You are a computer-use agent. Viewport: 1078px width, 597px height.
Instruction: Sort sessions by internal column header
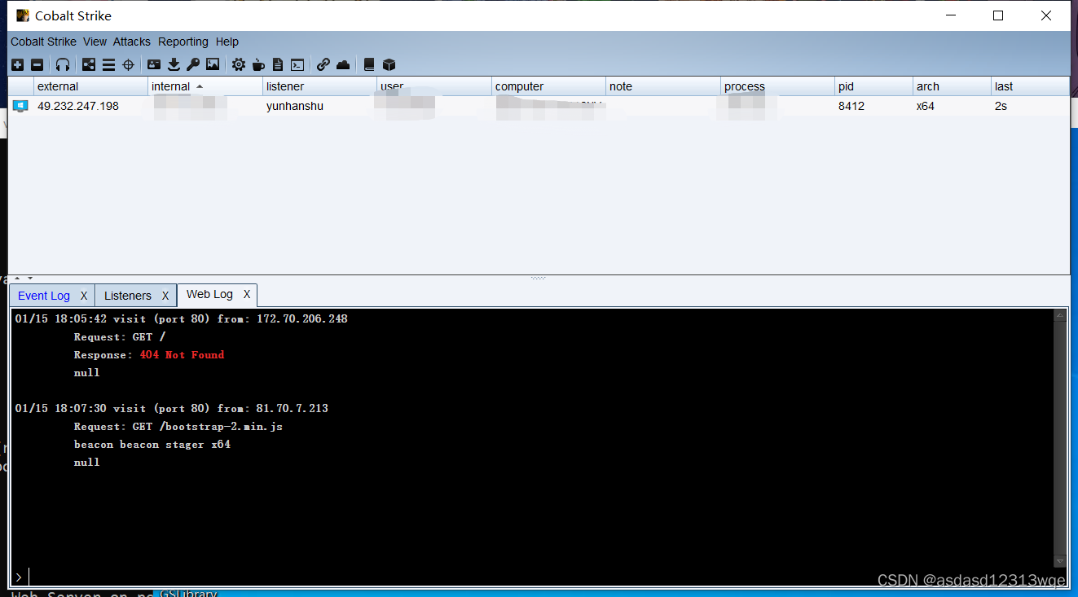coord(205,86)
